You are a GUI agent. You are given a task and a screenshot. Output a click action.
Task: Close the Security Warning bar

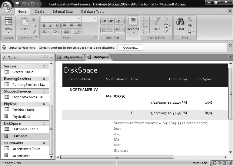230,45
